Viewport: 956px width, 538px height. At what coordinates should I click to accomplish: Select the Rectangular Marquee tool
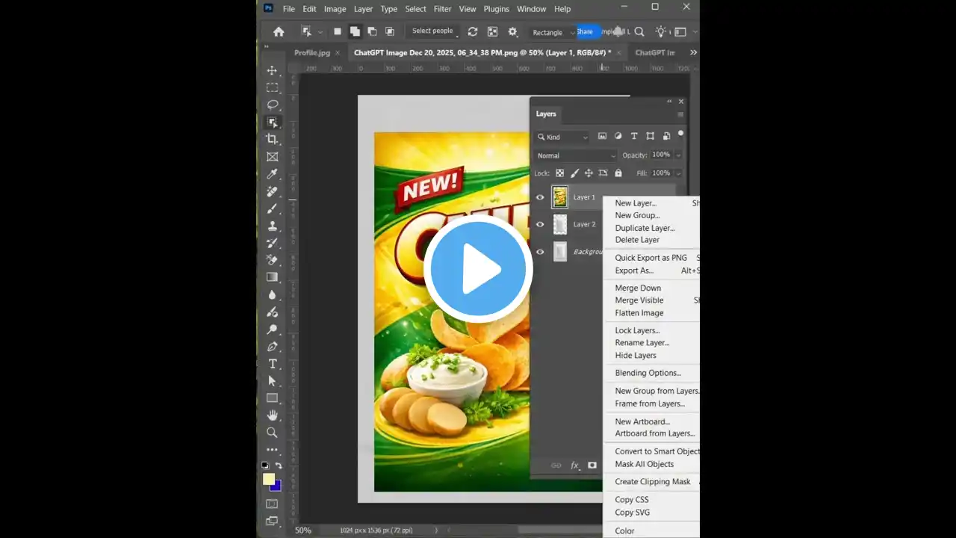272,87
